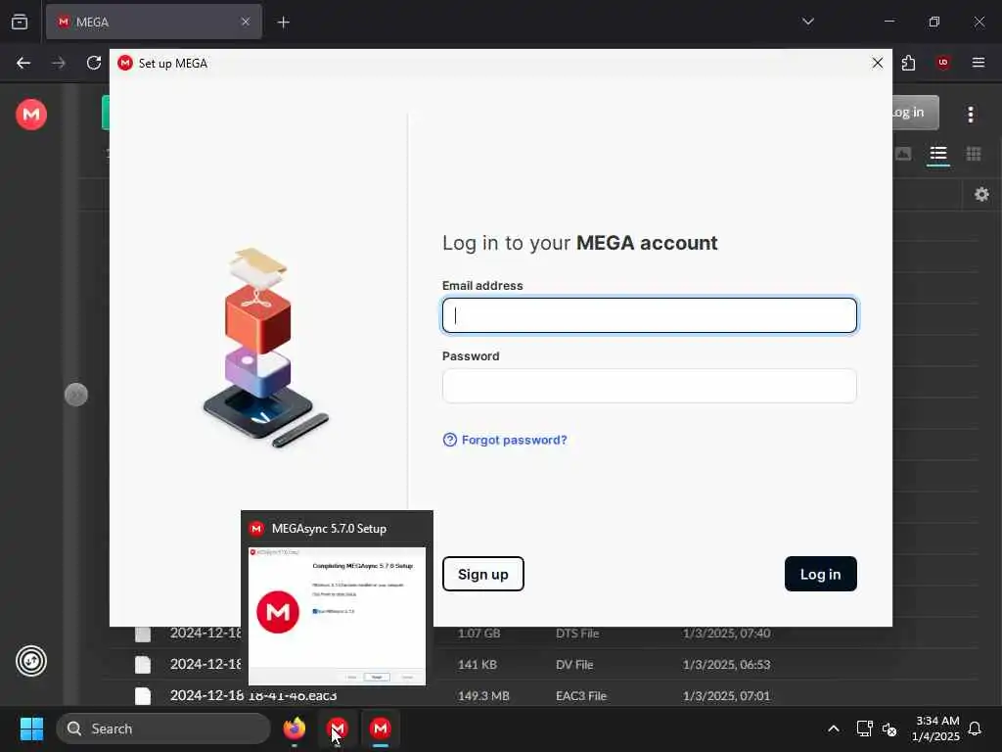
Task: Open the list all tabs dropdown arrow
Action: pos(808,22)
